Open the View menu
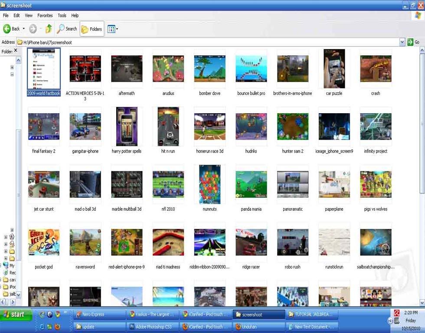 [x=29, y=16]
